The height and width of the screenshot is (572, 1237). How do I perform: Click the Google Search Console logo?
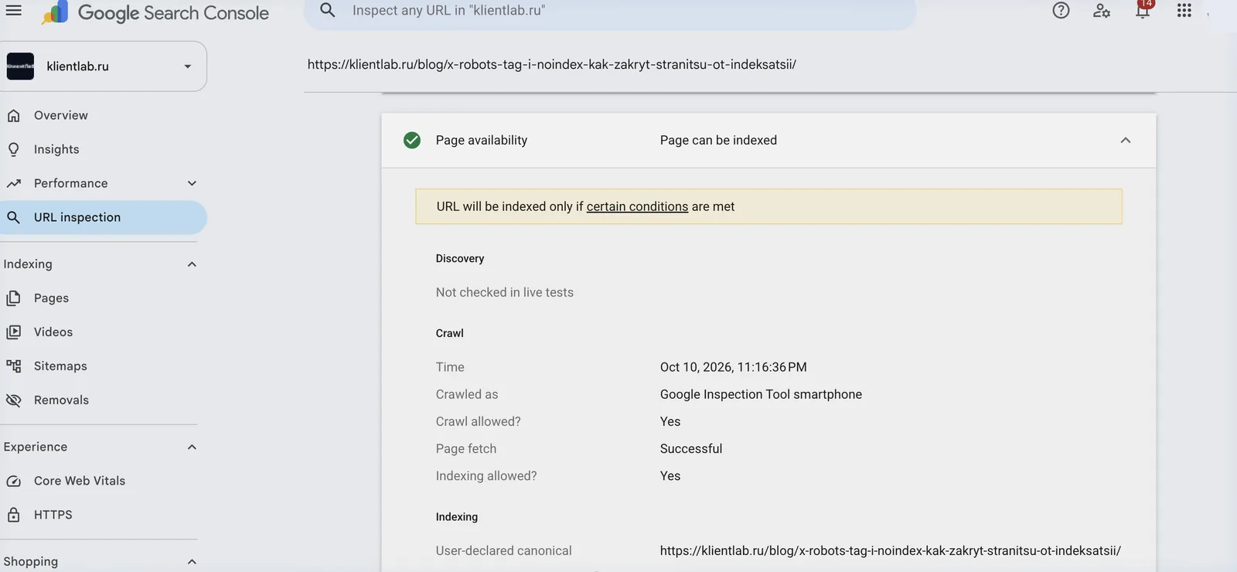[155, 12]
